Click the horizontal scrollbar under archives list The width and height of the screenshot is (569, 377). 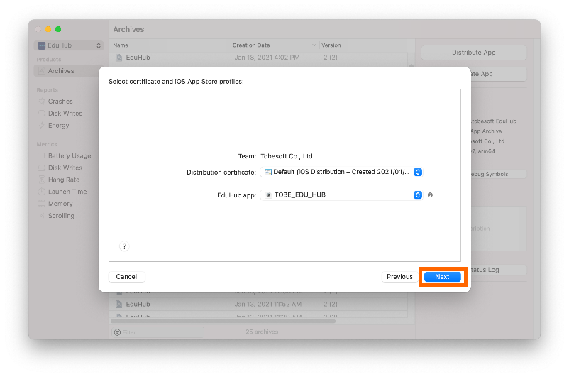coord(223,322)
